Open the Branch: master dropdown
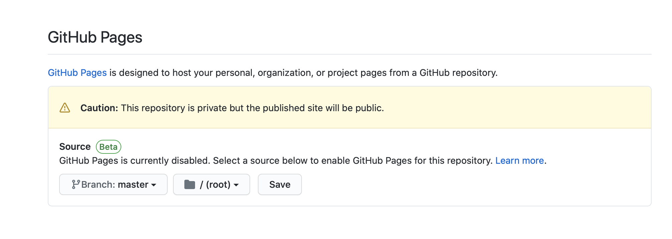Viewport: 672px width, 239px height. coord(113,184)
